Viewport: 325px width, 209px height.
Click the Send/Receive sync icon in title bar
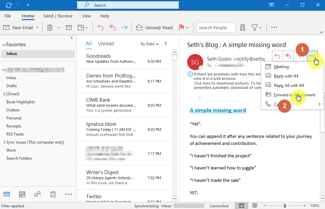point(9,5)
